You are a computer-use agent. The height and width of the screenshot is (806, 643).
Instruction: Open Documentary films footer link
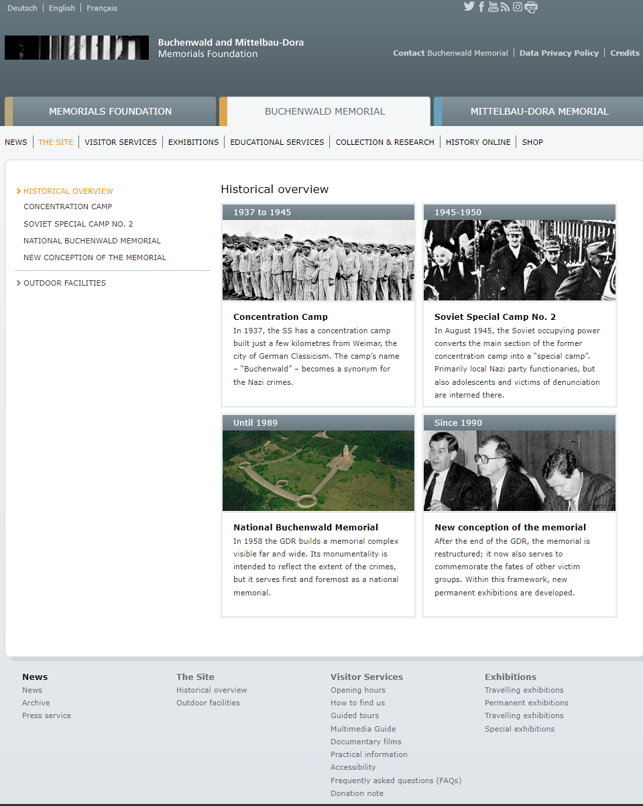pos(366,742)
